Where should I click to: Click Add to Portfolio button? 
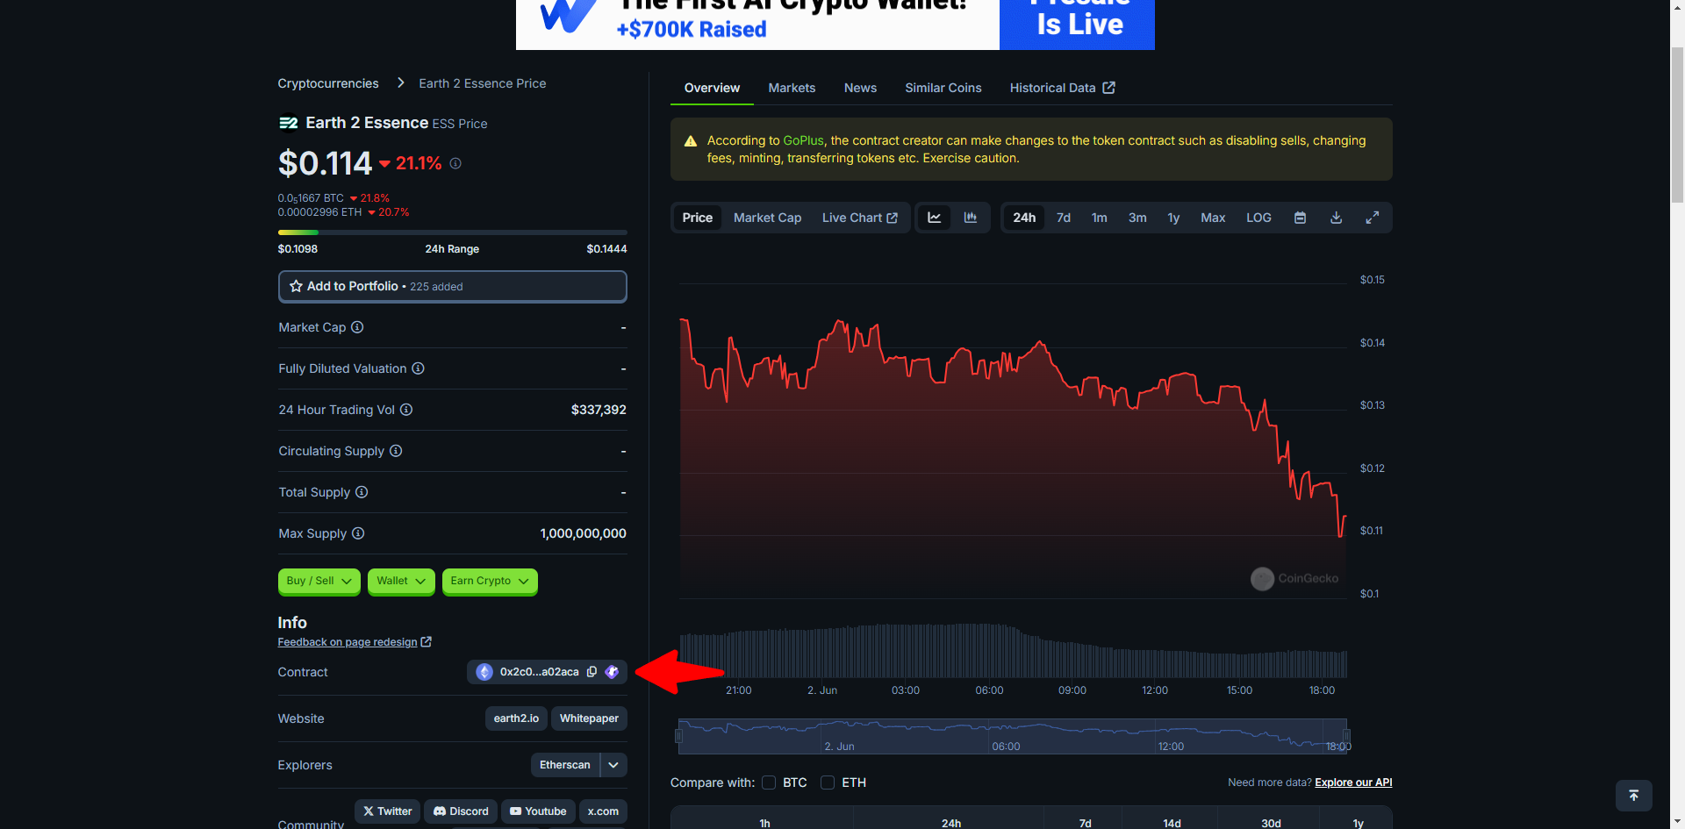pos(453,286)
